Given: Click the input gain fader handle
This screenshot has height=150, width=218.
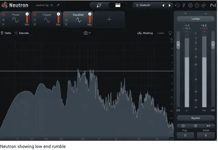Looking at the screenshot, I should [178, 45].
